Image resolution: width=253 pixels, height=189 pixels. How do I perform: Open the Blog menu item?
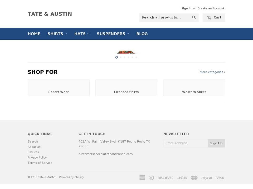(x=142, y=34)
